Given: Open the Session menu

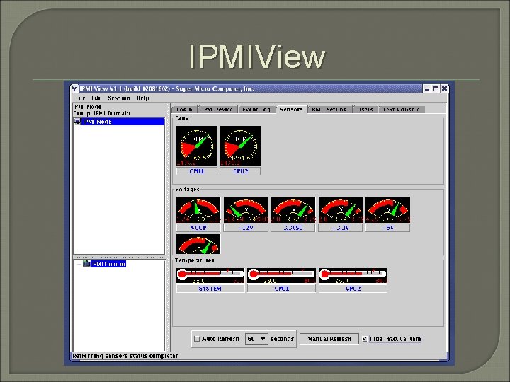Looking at the screenshot, I should click(119, 98).
